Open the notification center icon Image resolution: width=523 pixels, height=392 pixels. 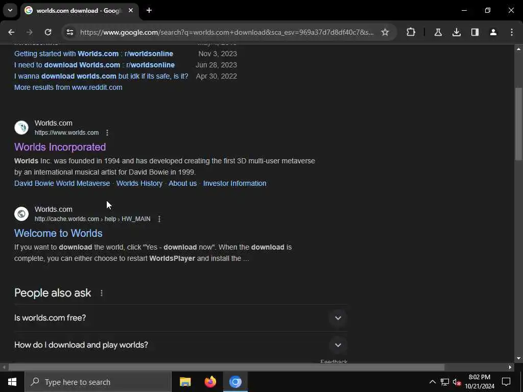[506, 382]
